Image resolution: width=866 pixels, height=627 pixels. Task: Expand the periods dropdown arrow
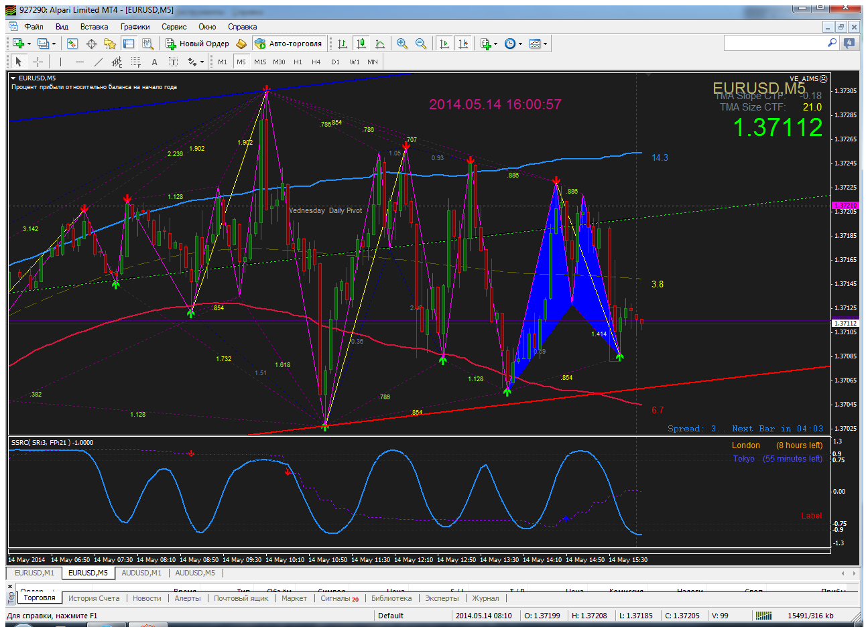[x=521, y=44]
